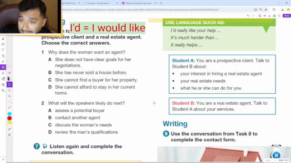The width and height of the screenshot is (291, 163).
Task: Open the browser profile avatar
Action: coord(288,10)
